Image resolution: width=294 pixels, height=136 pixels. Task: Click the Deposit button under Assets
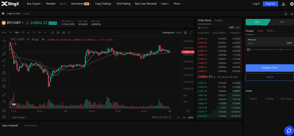pyautogui.click(x=253, y=99)
